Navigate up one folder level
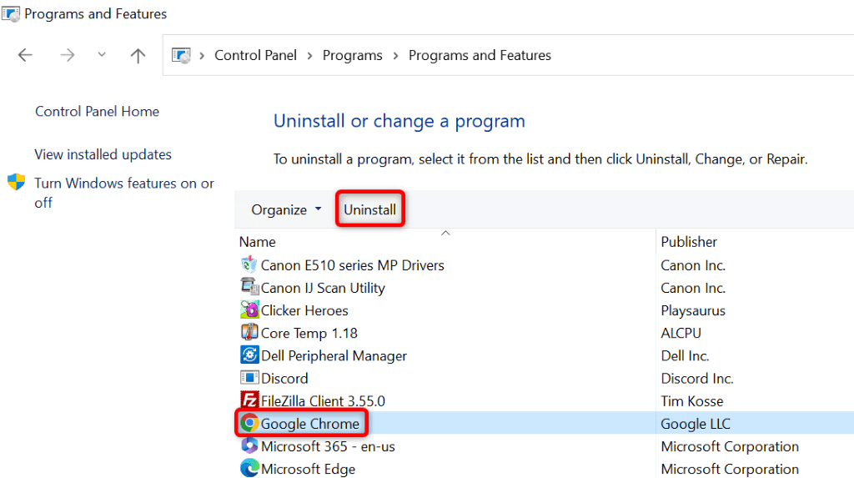This screenshot has height=478, width=854. tap(138, 56)
